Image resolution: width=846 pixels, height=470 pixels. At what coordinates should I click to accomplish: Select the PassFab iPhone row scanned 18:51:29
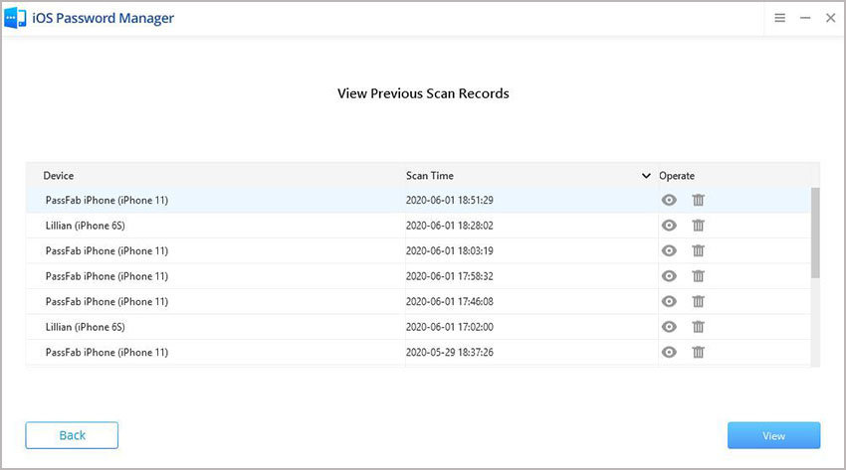pyautogui.click(x=418, y=201)
